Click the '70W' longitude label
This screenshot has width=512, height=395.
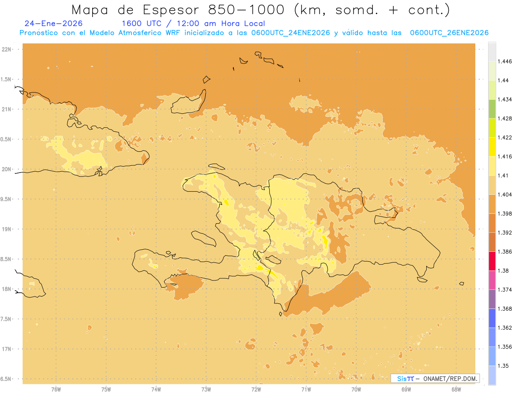356,389
